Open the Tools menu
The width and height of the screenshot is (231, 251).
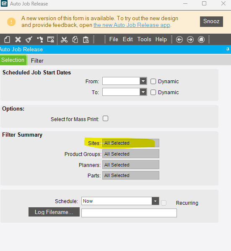[144, 40]
